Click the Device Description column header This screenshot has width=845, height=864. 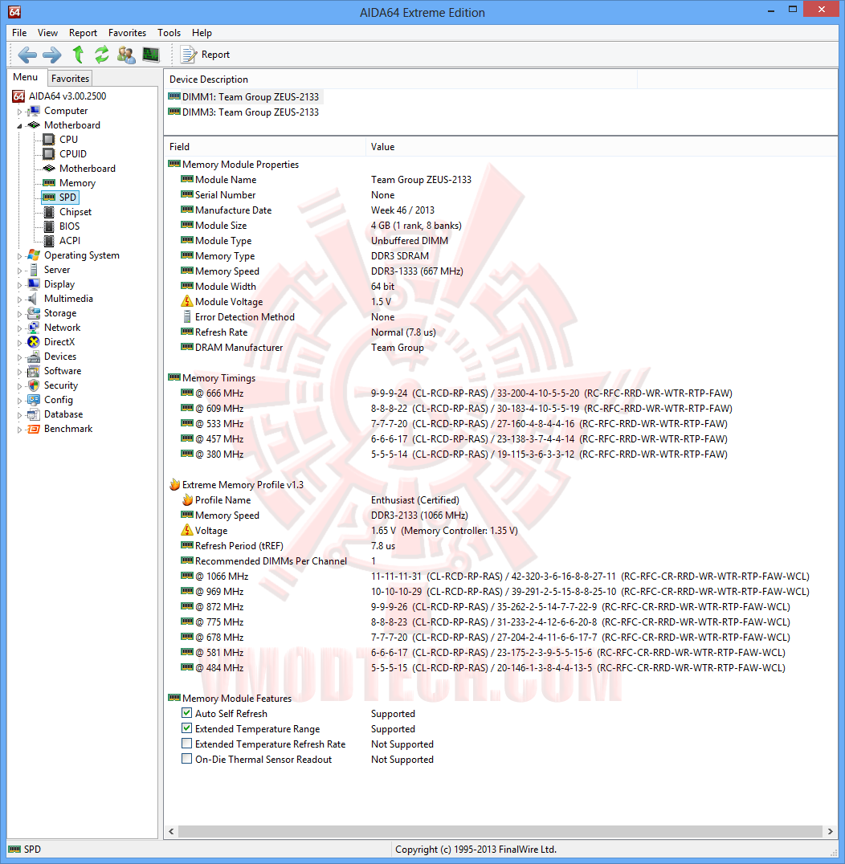click(401, 79)
